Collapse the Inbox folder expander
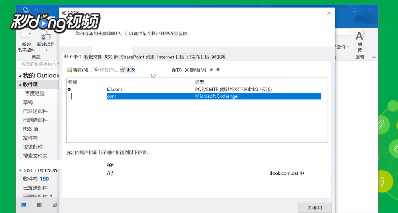 [20, 85]
